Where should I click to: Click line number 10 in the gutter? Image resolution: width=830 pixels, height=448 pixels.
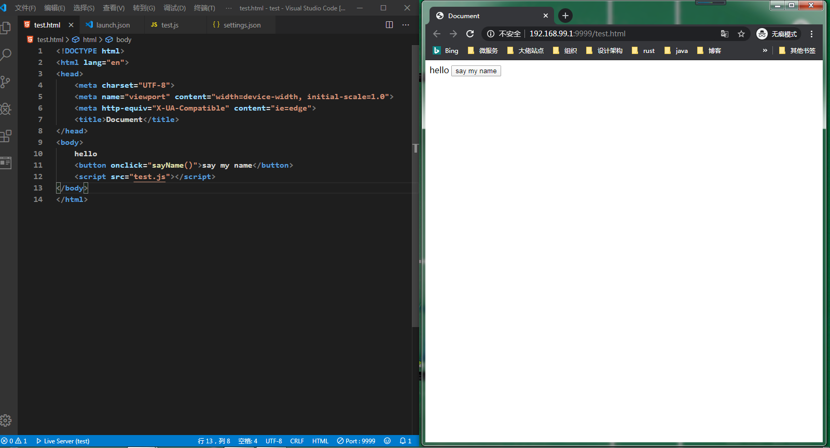tap(38, 154)
